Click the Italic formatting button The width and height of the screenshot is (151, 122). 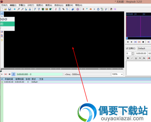tap(132, 58)
